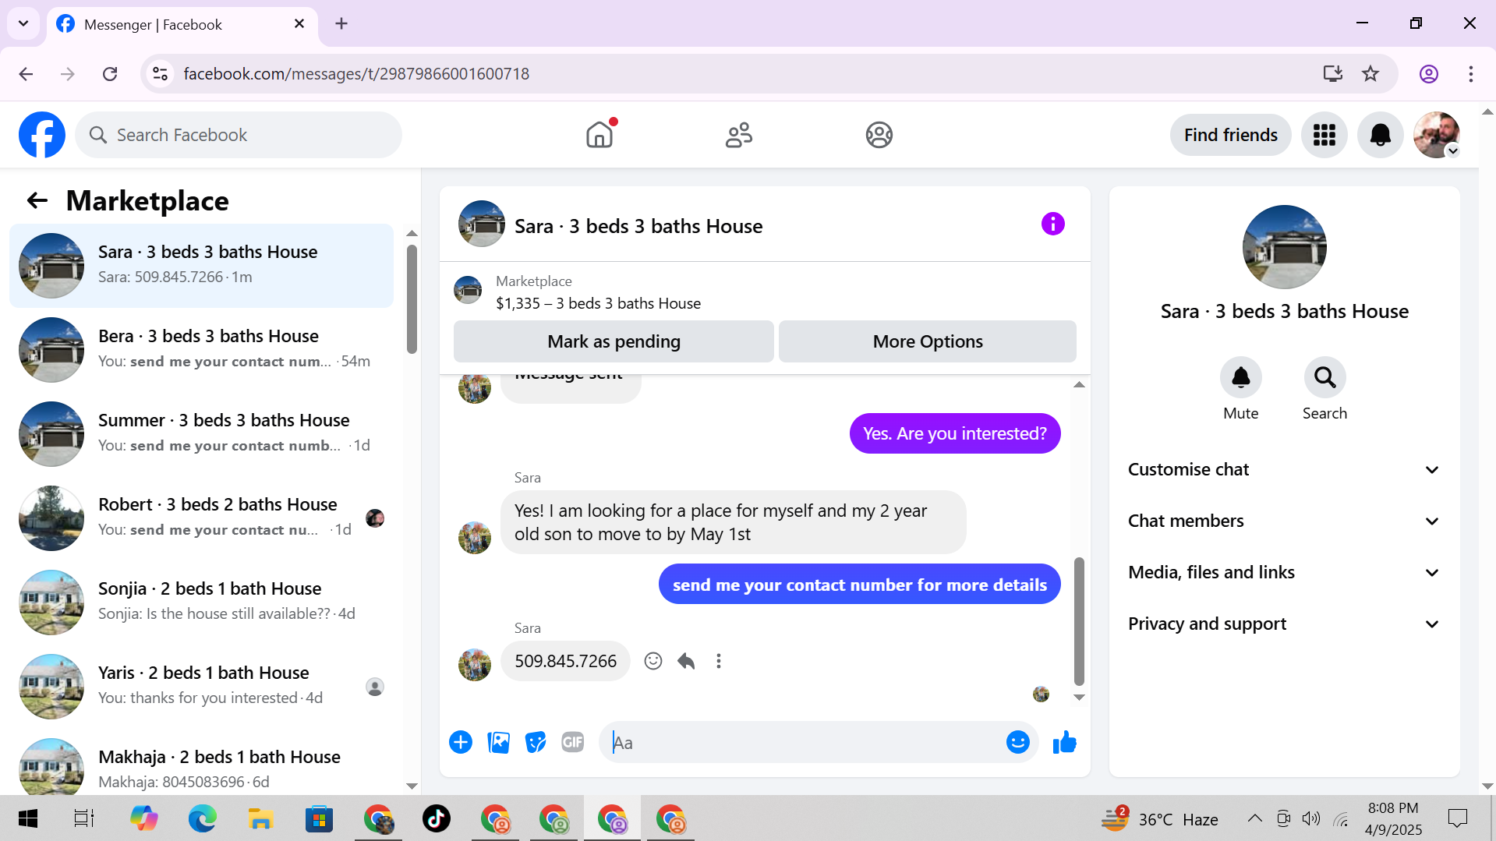Expand Media, files and links section
This screenshot has height=841, width=1496.
pos(1284,573)
